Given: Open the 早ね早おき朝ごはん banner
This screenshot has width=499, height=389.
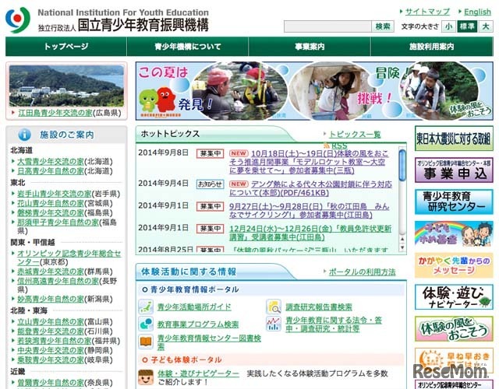Looking at the screenshot, I should (x=454, y=360).
